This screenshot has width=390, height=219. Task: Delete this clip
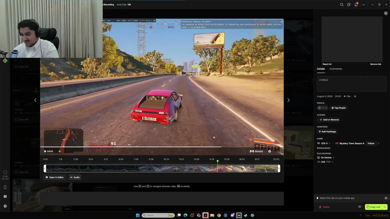[324, 207]
